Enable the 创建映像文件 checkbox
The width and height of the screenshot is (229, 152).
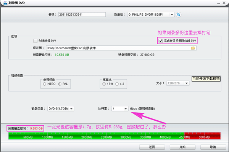(35, 41)
